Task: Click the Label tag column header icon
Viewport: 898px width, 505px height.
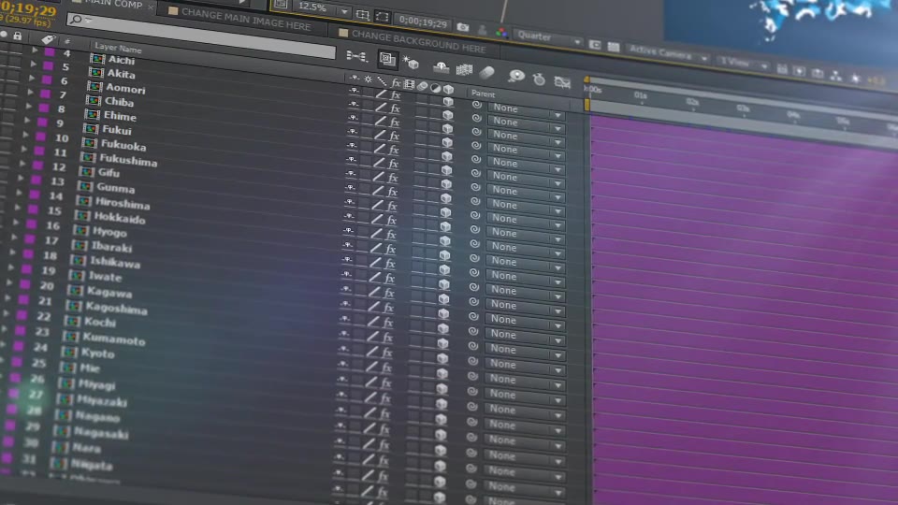Action: (48, 39)
